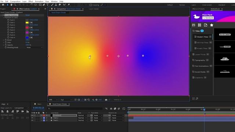
Task: Click Align left edges icon
Action: [x=3, y=111]
